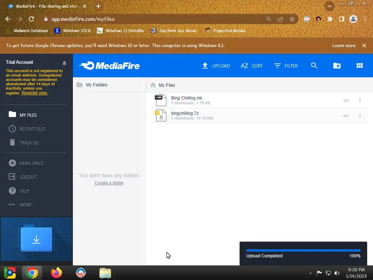This screenshot has height=280, width=373.
Task: Click the Upload Completed status text
Action: click(264, 256)
